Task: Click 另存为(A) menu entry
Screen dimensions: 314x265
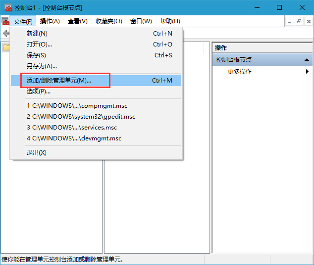Action: point(42,66)
